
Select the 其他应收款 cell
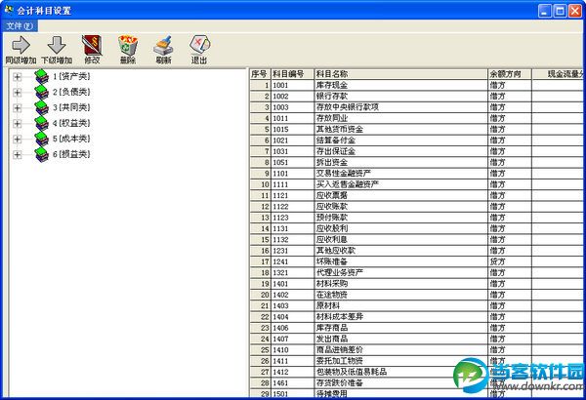click(x=401, y=251)
